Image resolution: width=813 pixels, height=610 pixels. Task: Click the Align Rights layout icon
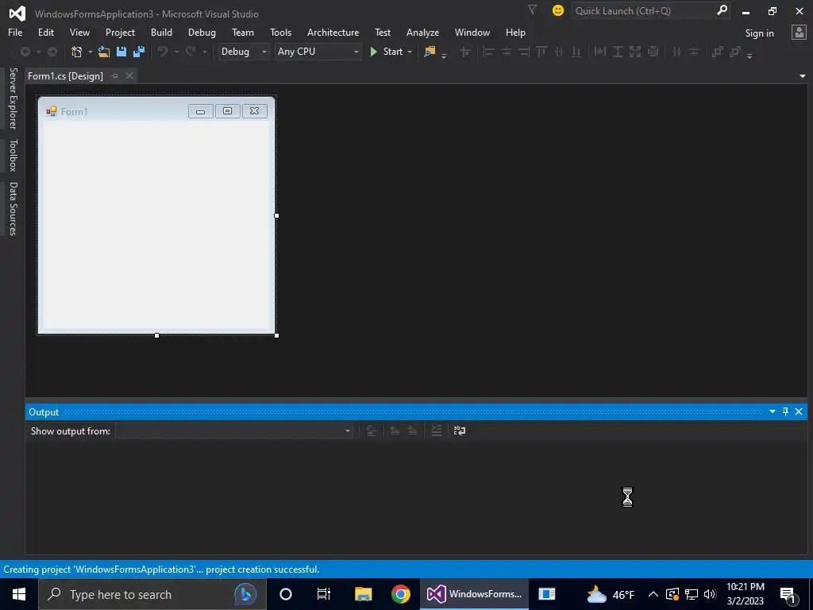click(x=524, y=52)
